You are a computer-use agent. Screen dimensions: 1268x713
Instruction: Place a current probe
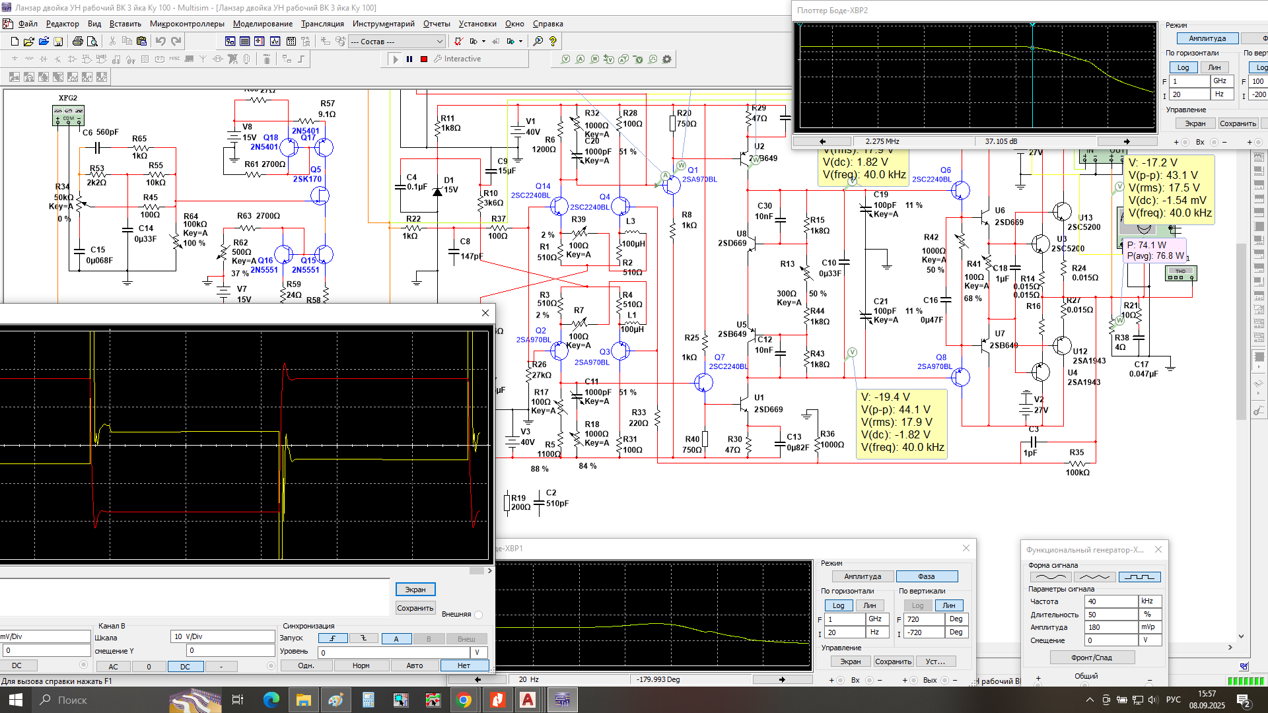pos(581,59)
